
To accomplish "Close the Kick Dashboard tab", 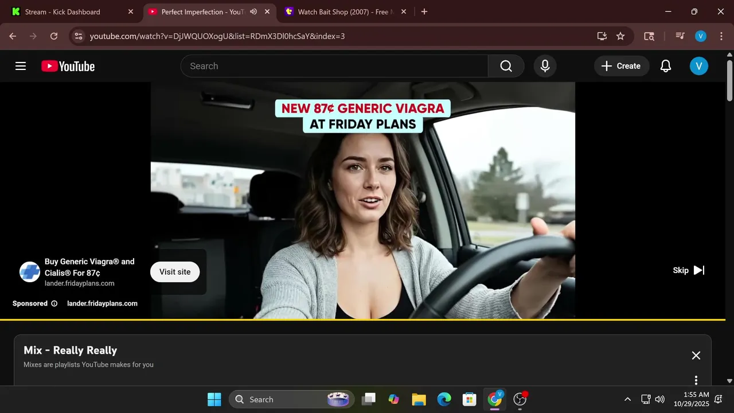I will tap(131, 11).
